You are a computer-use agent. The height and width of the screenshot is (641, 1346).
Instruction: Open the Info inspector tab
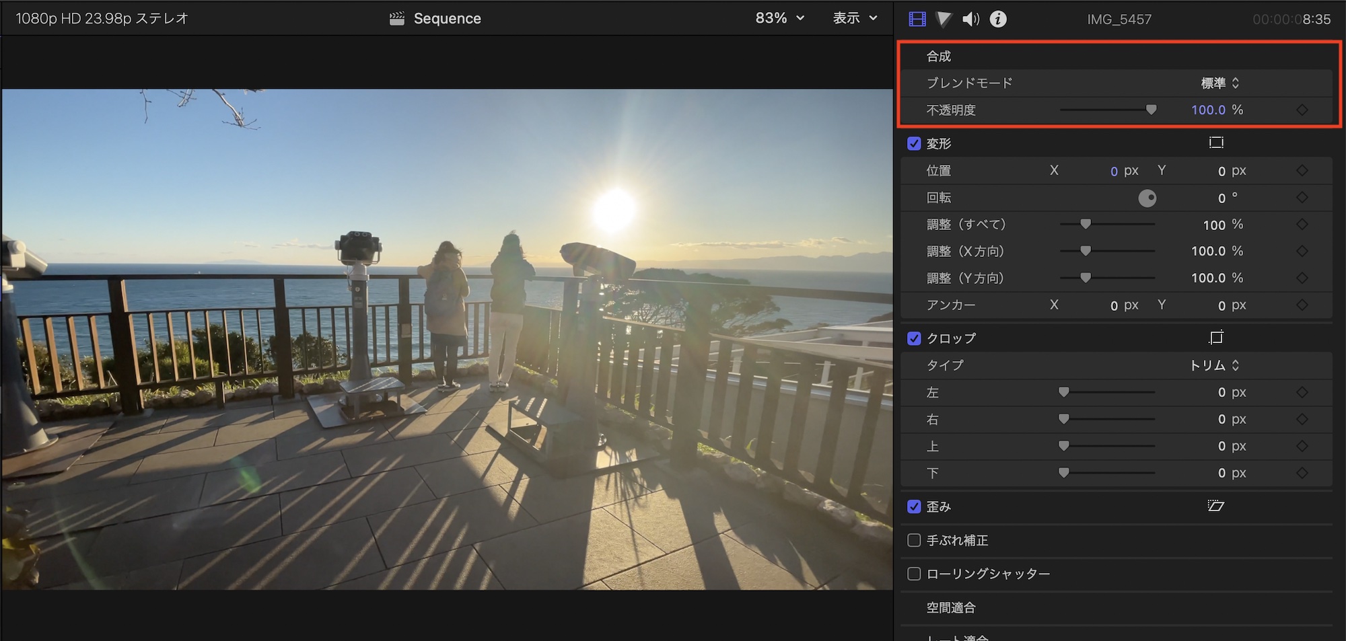pos(998,19)
